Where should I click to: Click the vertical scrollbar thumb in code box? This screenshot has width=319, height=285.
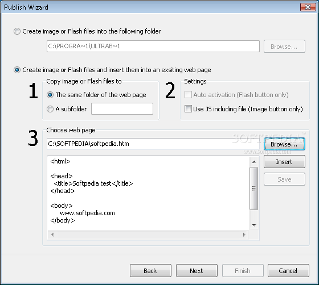click(254, 188)
